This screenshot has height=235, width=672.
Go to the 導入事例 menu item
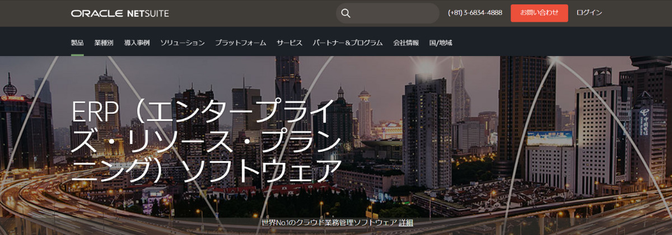(x=137, y=43)
